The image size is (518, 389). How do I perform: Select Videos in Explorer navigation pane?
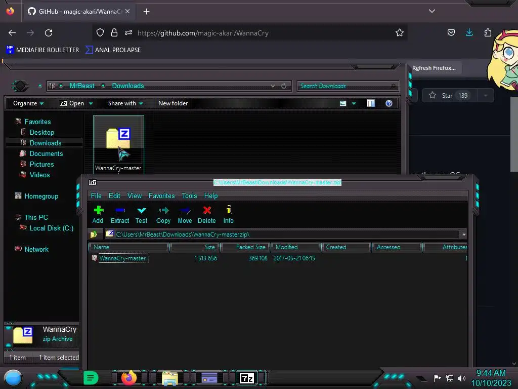click(39, 175)
